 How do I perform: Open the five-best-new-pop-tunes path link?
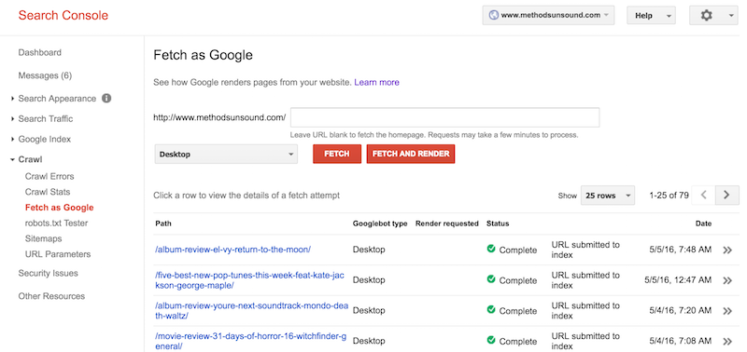click(250, 280)
